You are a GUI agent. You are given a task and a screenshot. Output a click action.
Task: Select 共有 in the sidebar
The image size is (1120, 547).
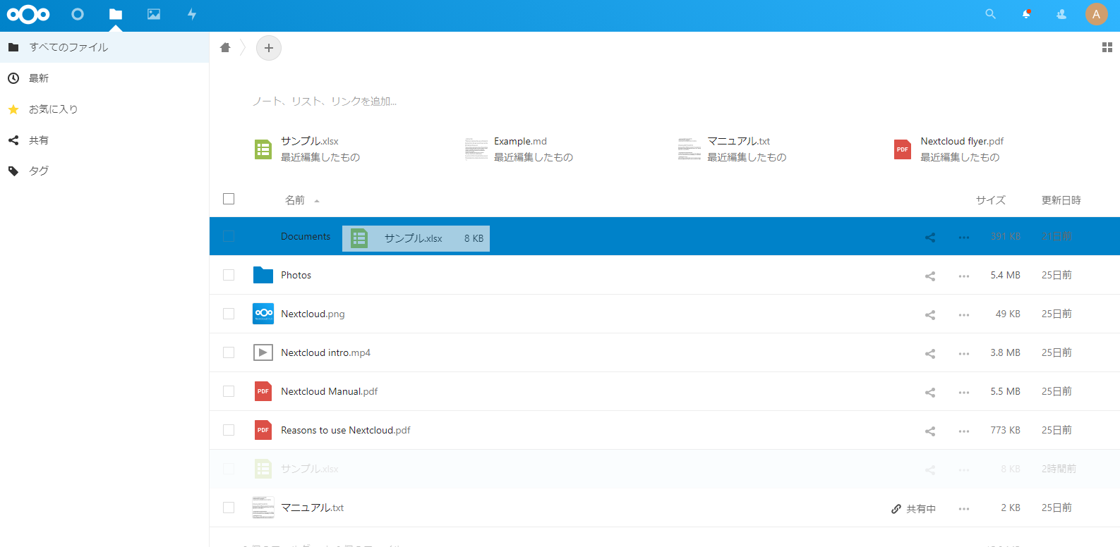104,140
